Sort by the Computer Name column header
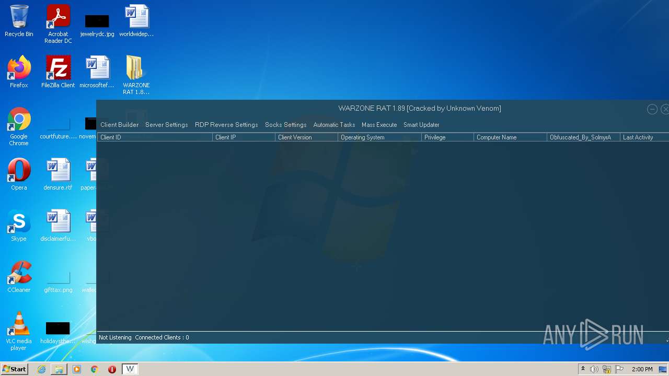This screenshot has height=376, width=669. (x=510, y=137)
